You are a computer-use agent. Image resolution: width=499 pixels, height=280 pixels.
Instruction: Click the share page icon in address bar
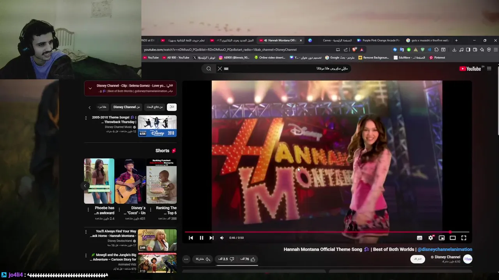click(345, 49)
